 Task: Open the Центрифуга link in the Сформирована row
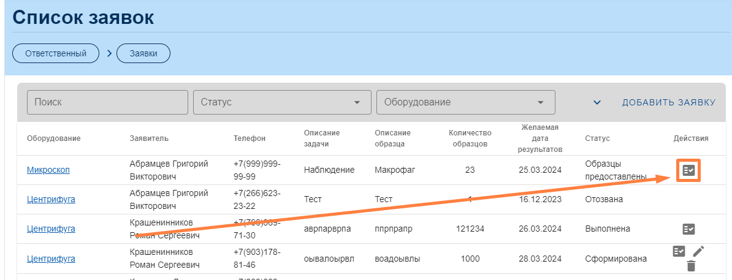click(x=51, y=259)
